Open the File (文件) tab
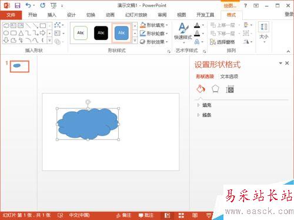Image resolution: width=294 pixels, height=220 pixels. pos(11,15)
